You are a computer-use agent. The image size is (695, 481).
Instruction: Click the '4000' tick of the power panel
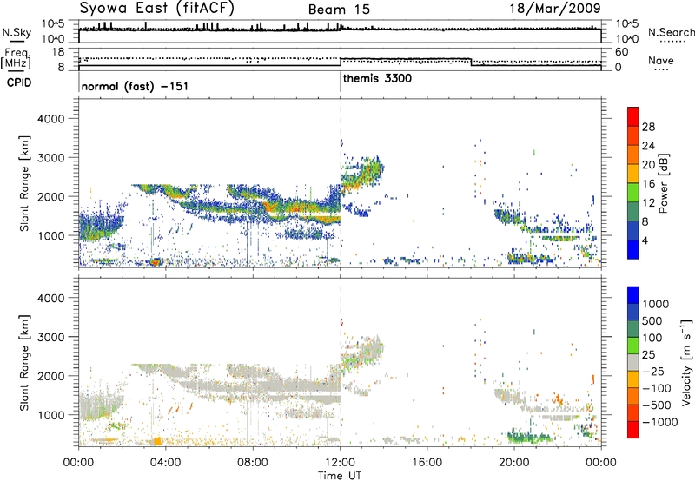tap(51, 119)
